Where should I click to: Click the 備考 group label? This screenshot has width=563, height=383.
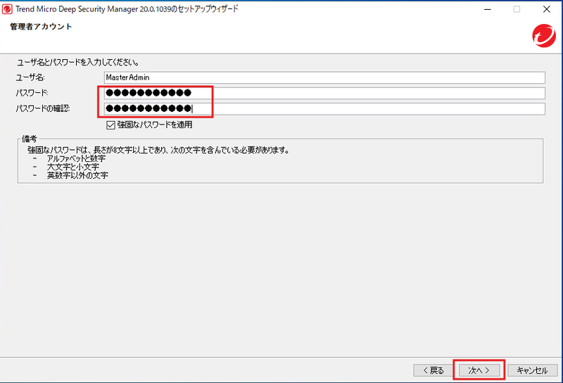(x=30, y=139)
